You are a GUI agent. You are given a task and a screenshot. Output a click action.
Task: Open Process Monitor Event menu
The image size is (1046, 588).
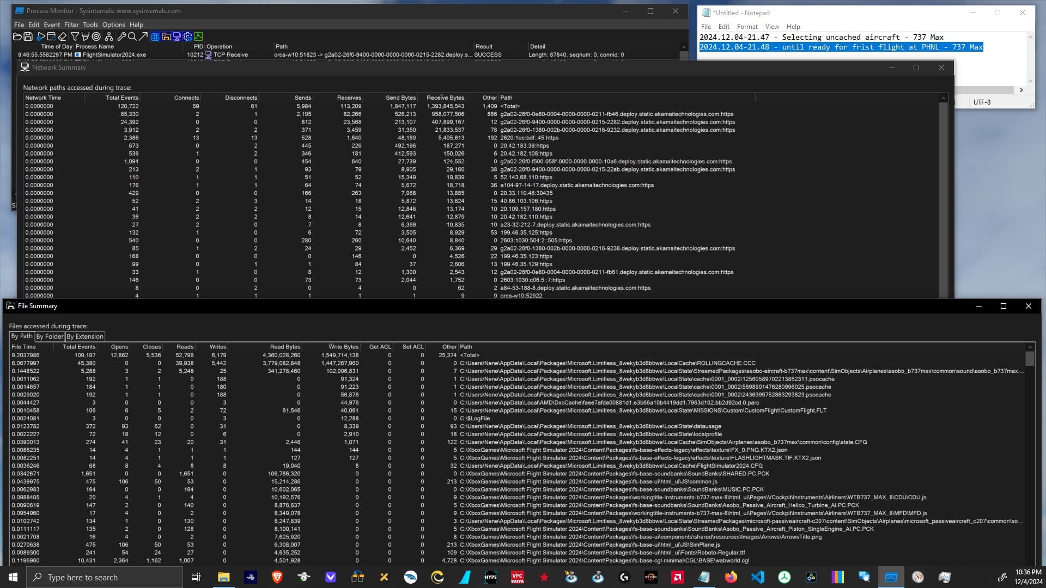(x=52, y=24)
